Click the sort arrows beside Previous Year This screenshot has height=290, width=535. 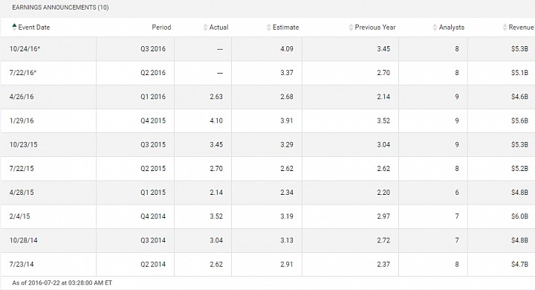(351, 28)
